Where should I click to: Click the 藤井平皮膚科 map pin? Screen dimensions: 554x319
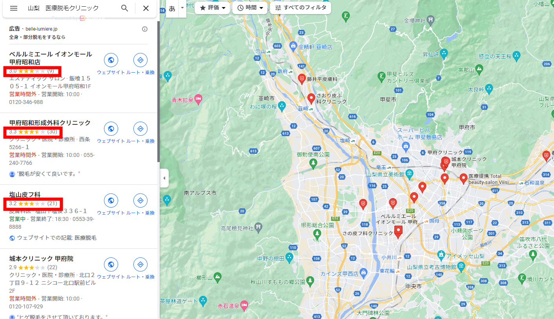(x=302, y=79)
